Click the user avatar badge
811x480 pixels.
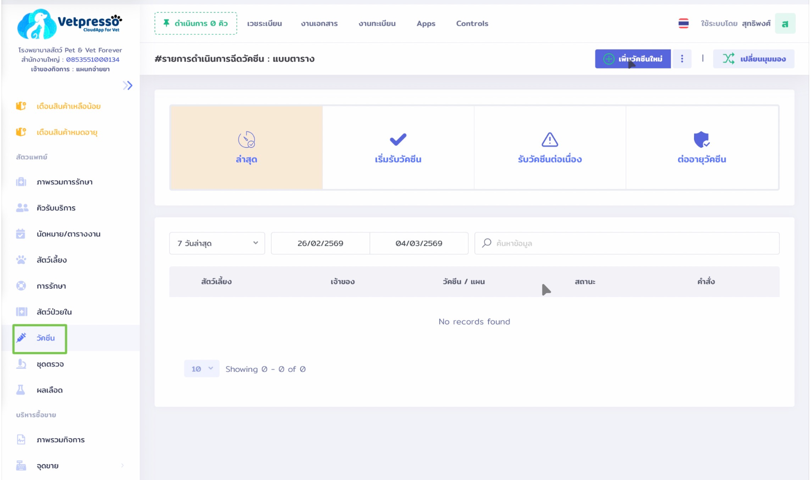click(785, 24)
